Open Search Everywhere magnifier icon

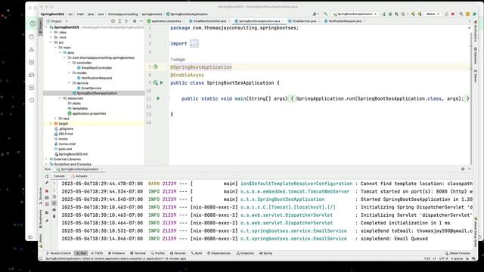tap(461, 14)
